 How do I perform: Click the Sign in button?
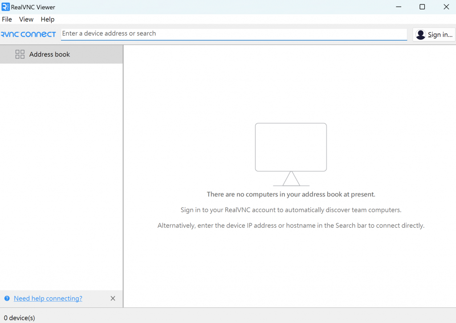point(434,35)
